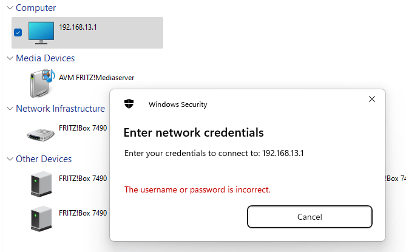Image resolution: width=406 pixels, height=252 pixels.
Task: Click the Computer group header text
Action: pyautogui.click(x=36, y=8)
